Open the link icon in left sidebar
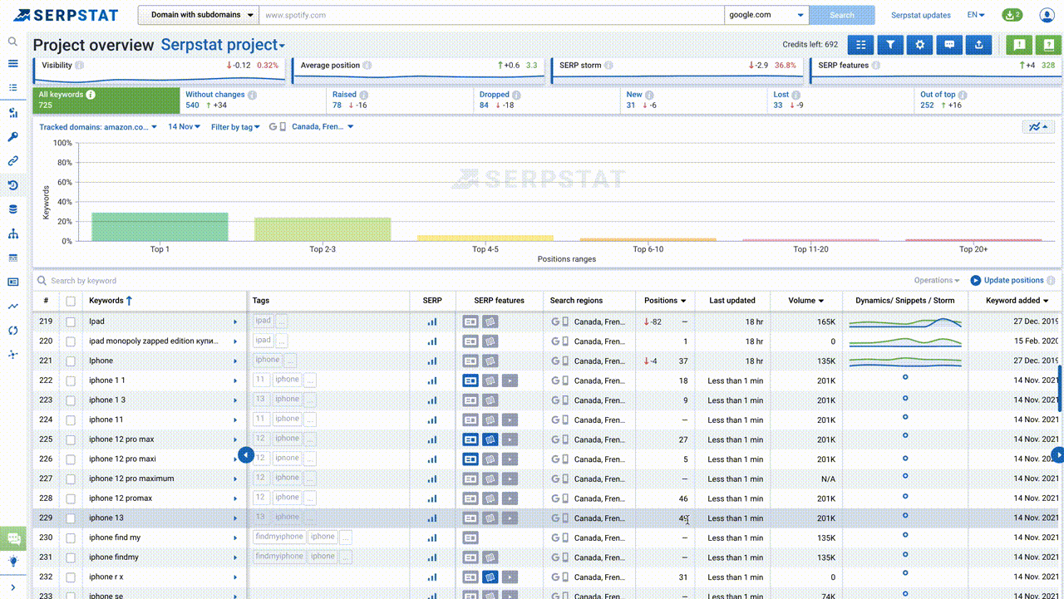This screenshot has height=599, width=1064. pyautogui.click(x=12, y=161)
